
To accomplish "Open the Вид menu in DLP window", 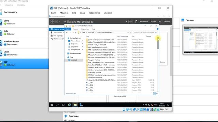I will point(74,13).
